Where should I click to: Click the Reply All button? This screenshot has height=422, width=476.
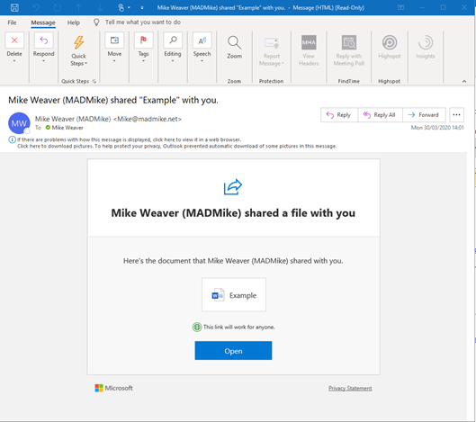click(380, 115)
